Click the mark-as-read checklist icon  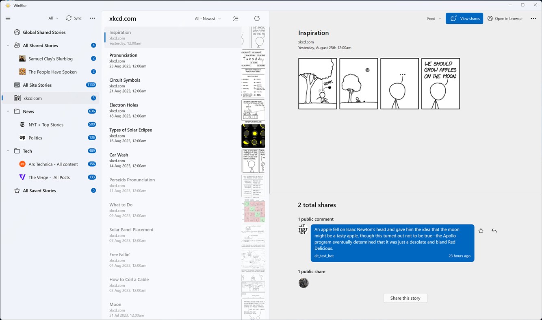236,18
